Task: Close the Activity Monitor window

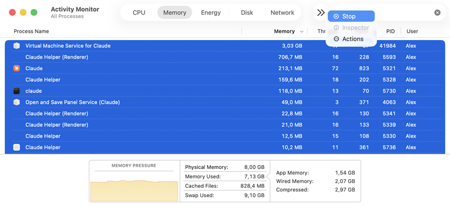Action: 12,12
